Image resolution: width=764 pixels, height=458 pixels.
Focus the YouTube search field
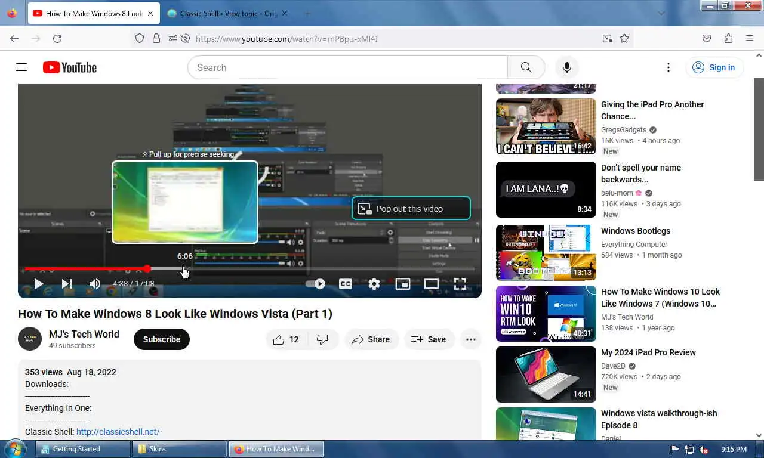pos(347,67)
